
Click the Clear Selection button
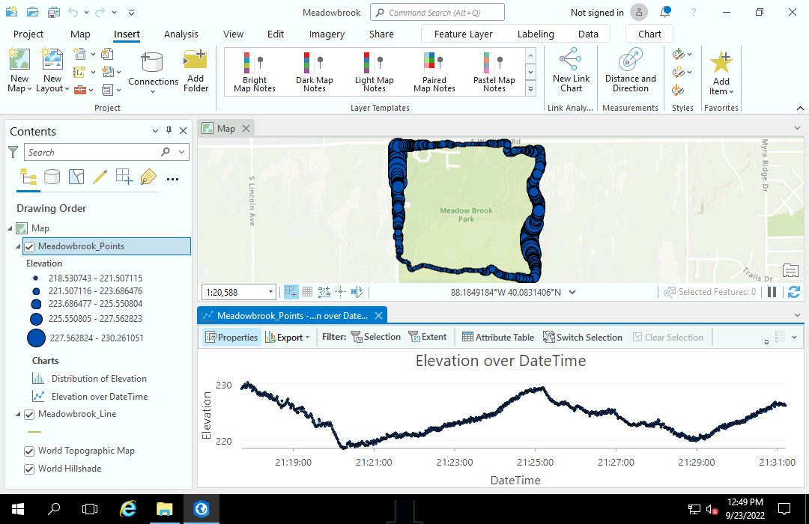pos(667,337)
